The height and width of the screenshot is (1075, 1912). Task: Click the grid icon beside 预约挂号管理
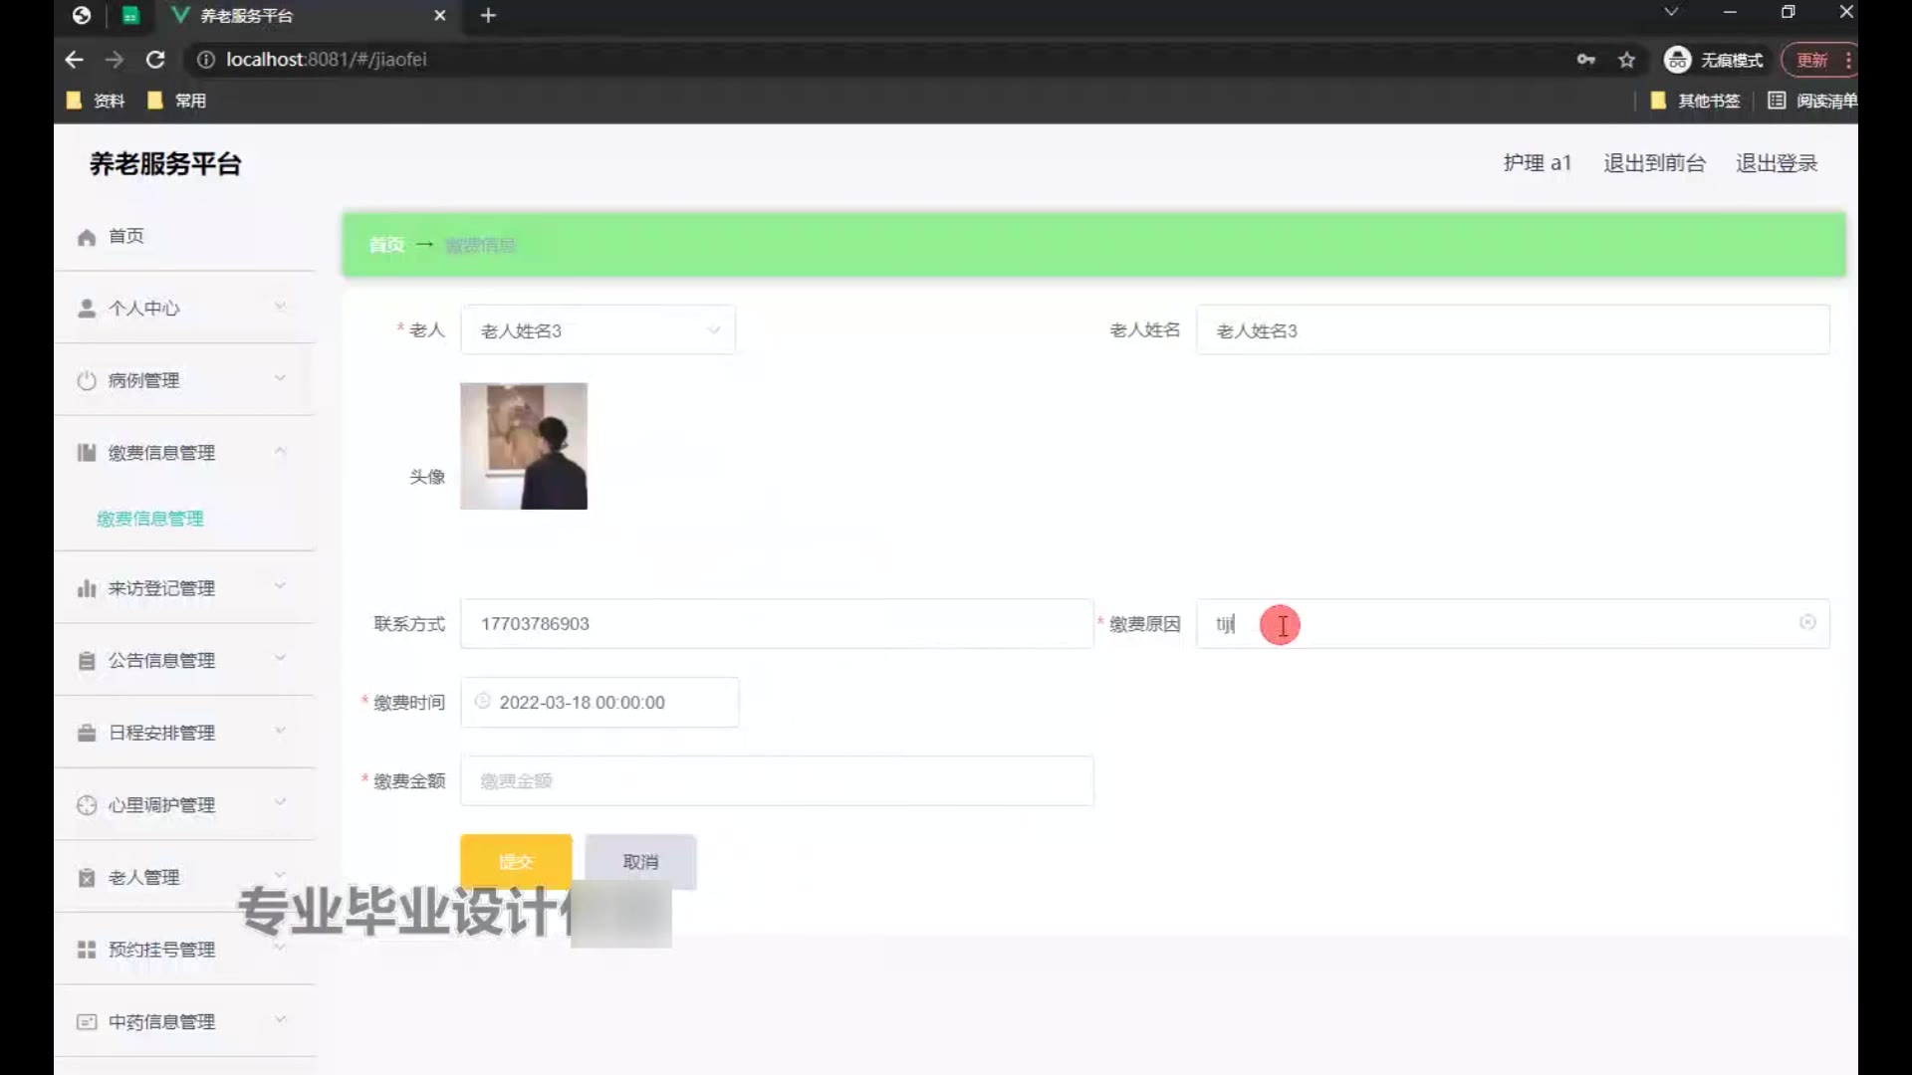click(x=87, y=950)
